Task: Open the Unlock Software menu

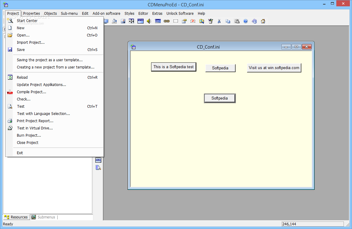Action: pyautogui.click(x=180, y=14)
